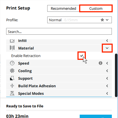Open the Build Plate Adhesion label
The image size is (118, 118).
(x=37, y=86)
